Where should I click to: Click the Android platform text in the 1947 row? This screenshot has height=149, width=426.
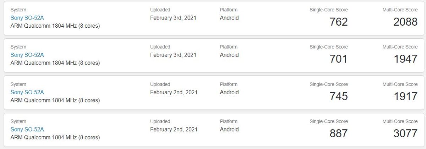coord(229,55)
